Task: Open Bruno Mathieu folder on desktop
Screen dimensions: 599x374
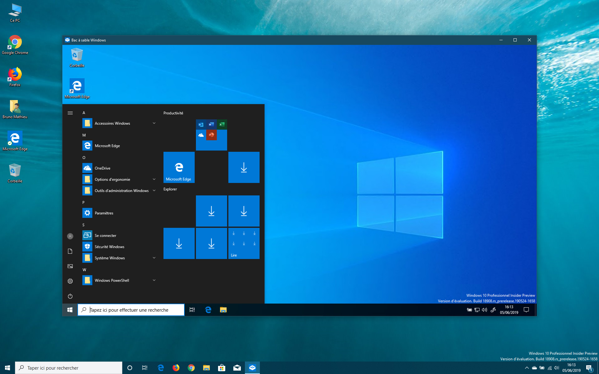Action: [15, 109]
